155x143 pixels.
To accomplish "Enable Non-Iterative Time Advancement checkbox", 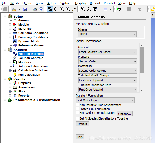I will [x=77, y=105].
